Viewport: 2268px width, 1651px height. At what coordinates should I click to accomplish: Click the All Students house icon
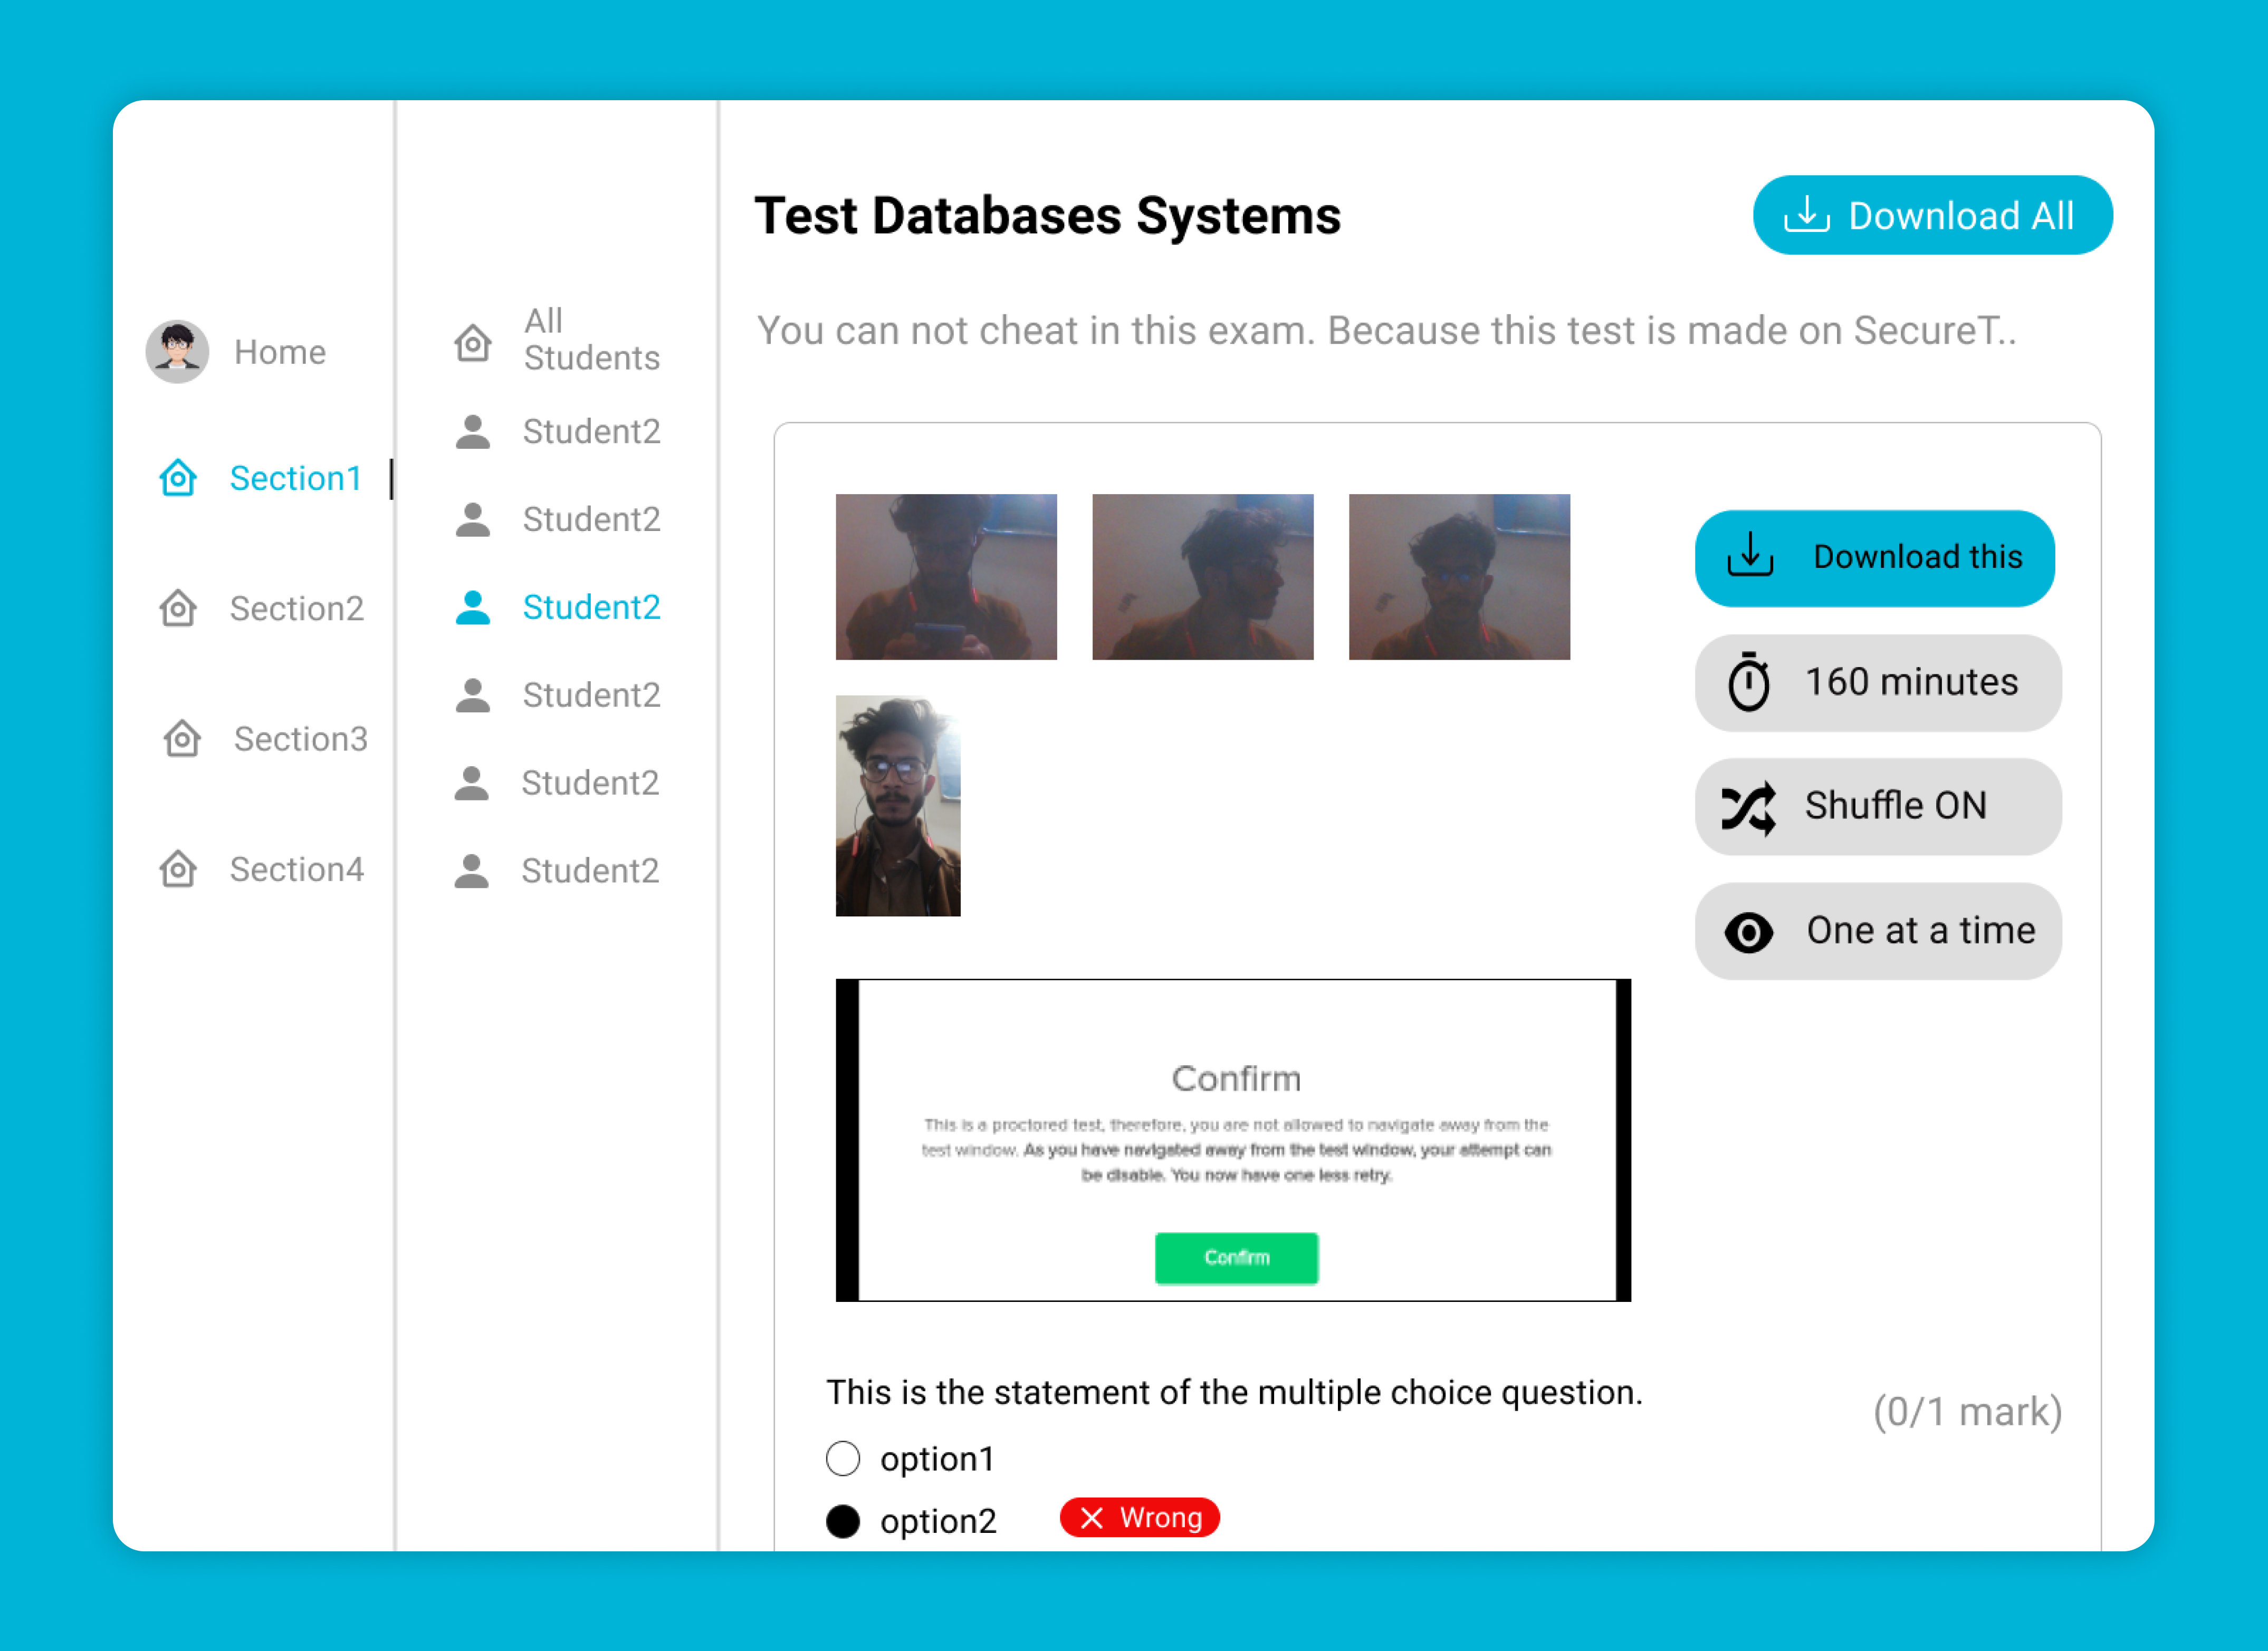click(472, 342)
